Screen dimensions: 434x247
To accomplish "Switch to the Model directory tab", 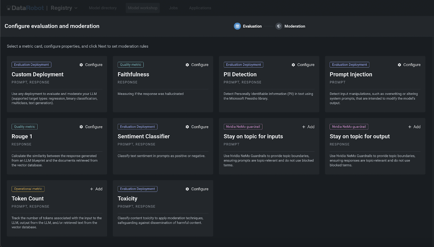I will point(102,8).
